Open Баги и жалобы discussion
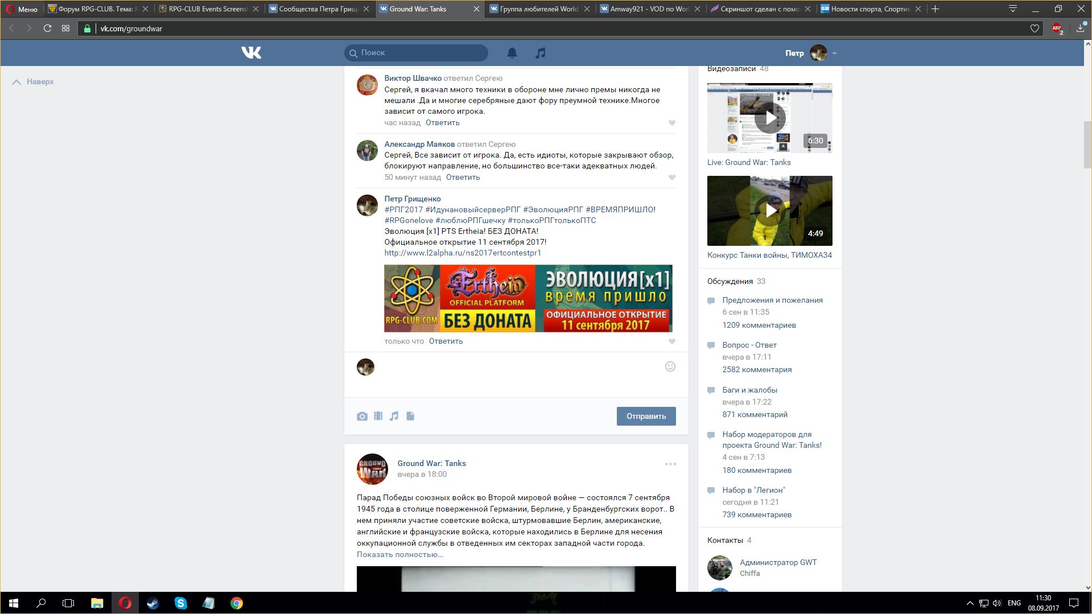The width and height of the screenshot is (1092, 614). click(x=749, y=390)
